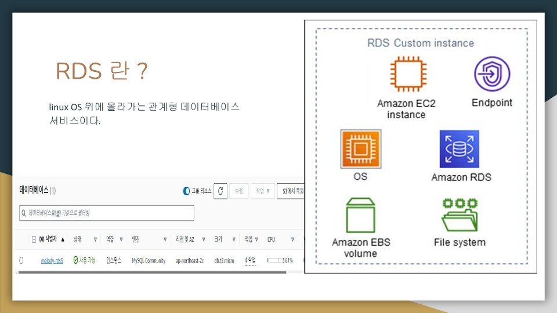The height and width of the screenshot is (313, 557).
Task: Click the search magnifier icon in filter box
Action: coord(24,213)
